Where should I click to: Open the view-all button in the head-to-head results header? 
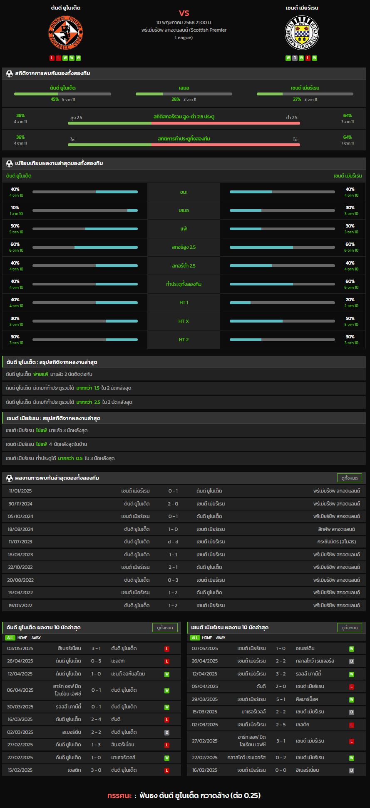click(x=350, y=478)
